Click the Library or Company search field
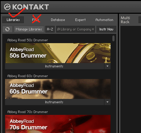 pyautogui.click(x=76, y=29)
